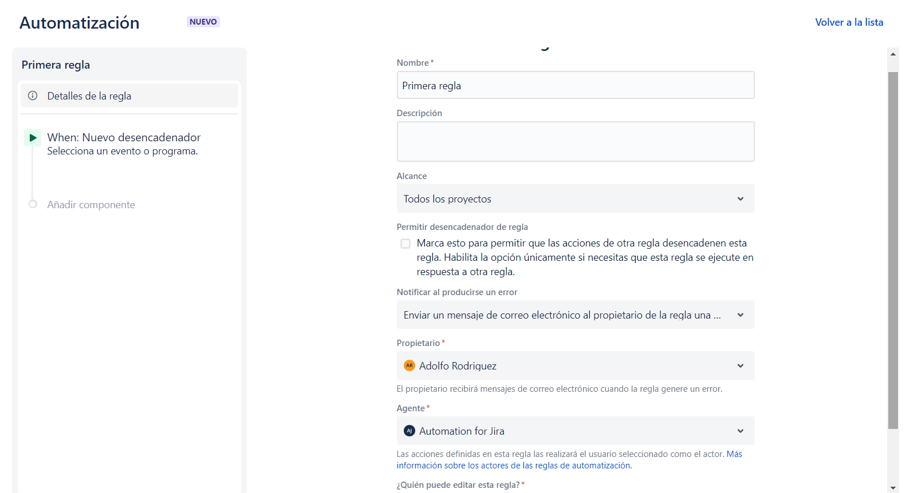906x493 pixels.
Task: Expand the Agente dropdown chevron
Action: (740, 431)
